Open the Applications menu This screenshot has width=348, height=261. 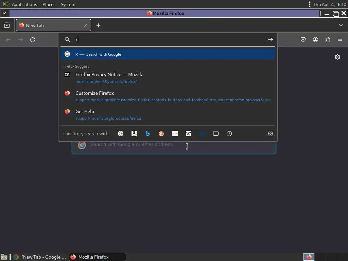click(24, 4)
